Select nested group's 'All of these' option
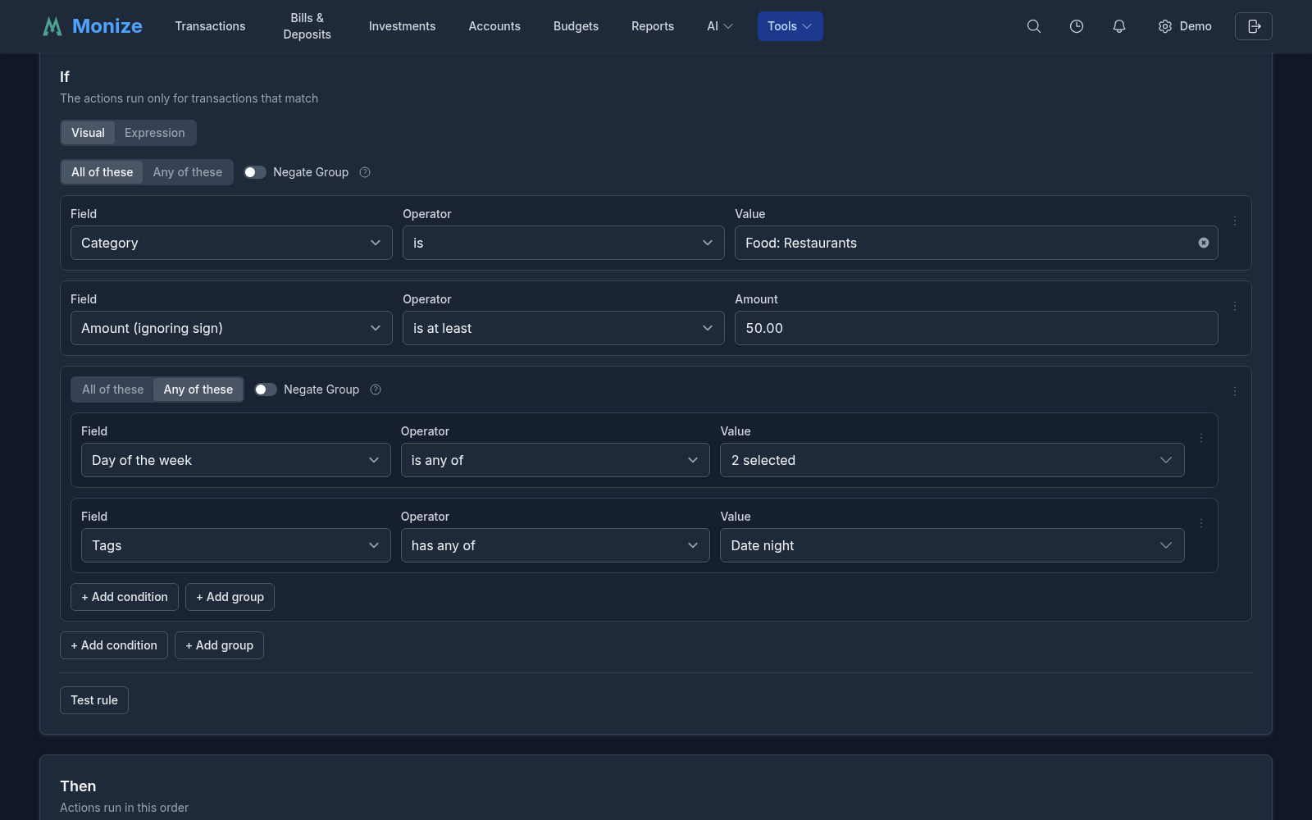The image size is (1312, 820). tap(112, 389)
